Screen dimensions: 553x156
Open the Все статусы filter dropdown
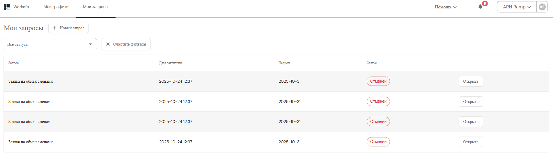click(x=50, y=44)
